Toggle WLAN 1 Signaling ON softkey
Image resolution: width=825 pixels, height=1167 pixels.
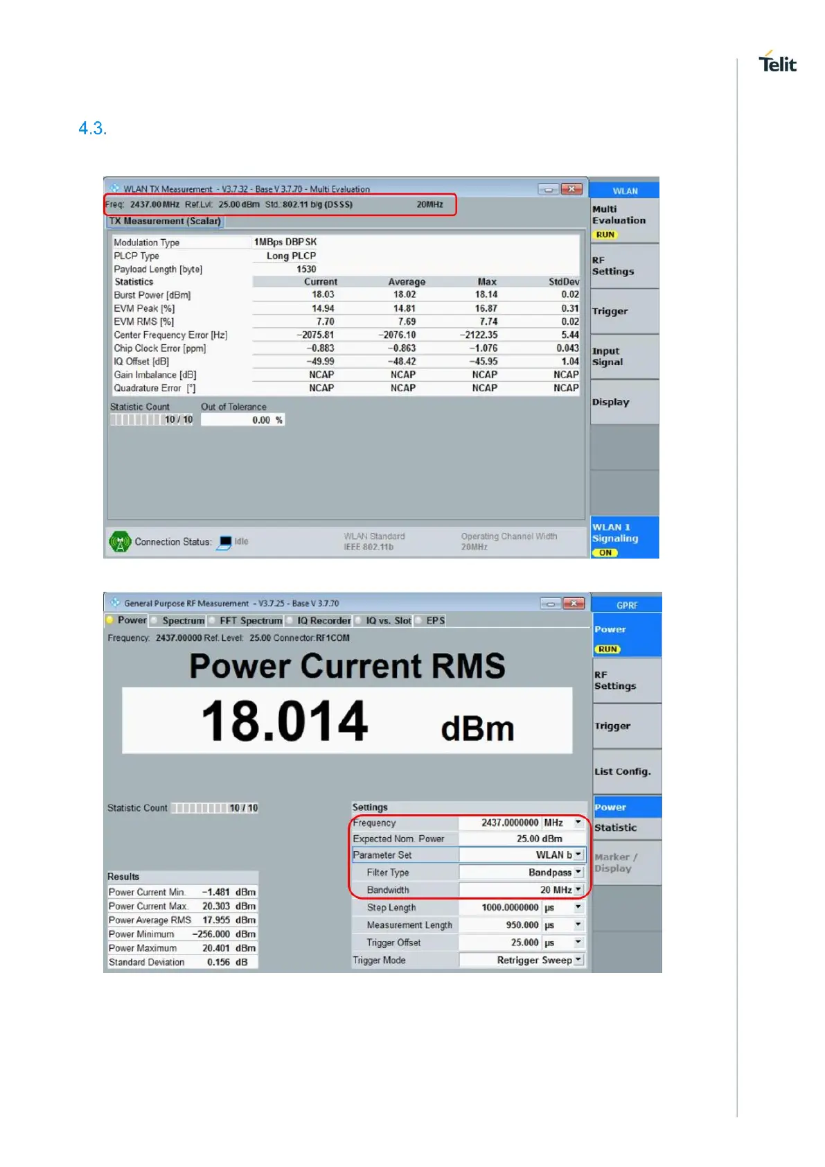click(x=624, y=538)
